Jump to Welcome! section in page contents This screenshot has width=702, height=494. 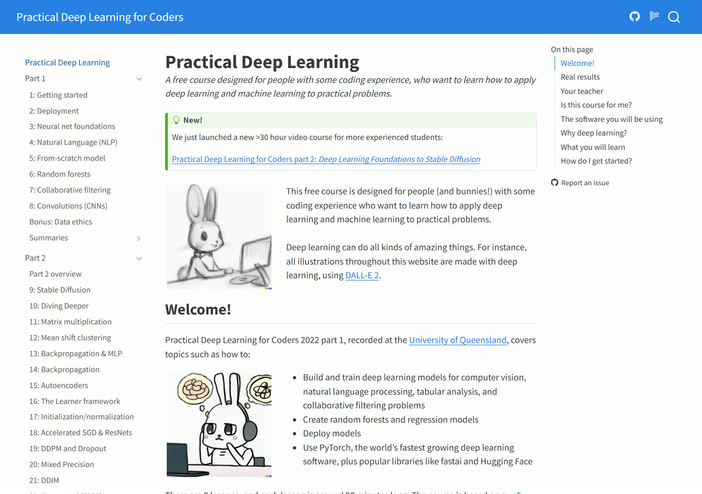coord(577,63)
